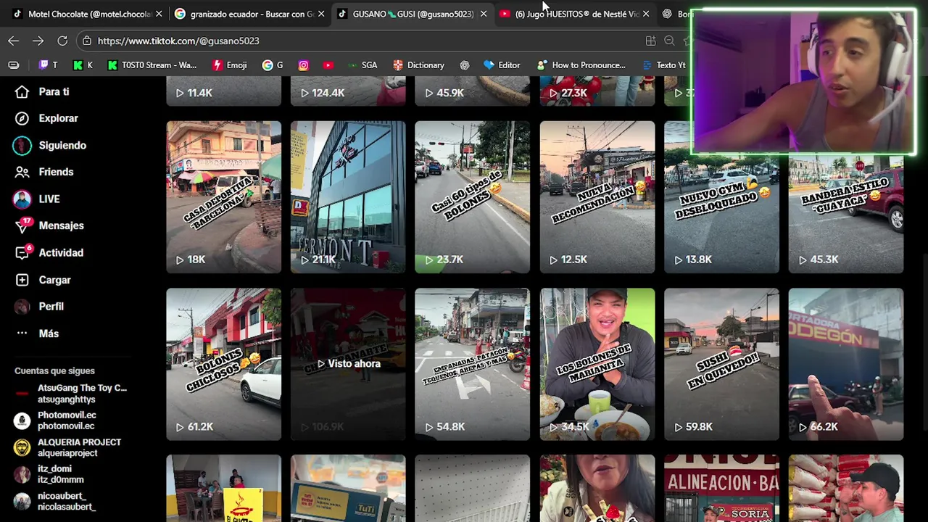Click the site info icon in address bar
The width and height of the screenshot is (928, 522).
click(x=87, y=41)
